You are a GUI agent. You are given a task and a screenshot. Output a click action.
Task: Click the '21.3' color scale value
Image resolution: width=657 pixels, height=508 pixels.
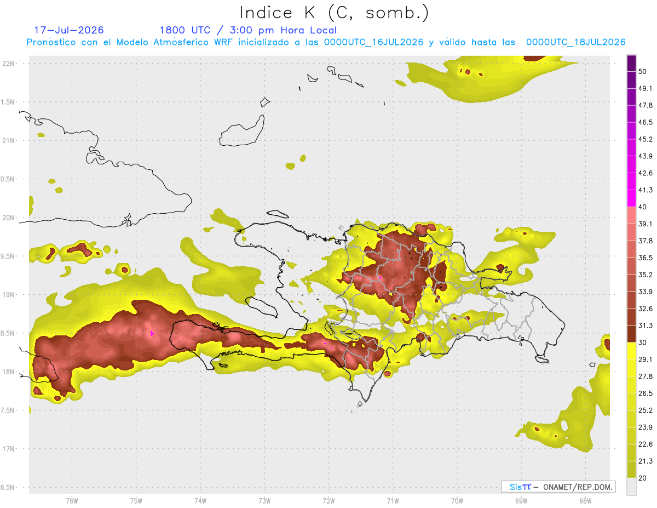[646, 461]
